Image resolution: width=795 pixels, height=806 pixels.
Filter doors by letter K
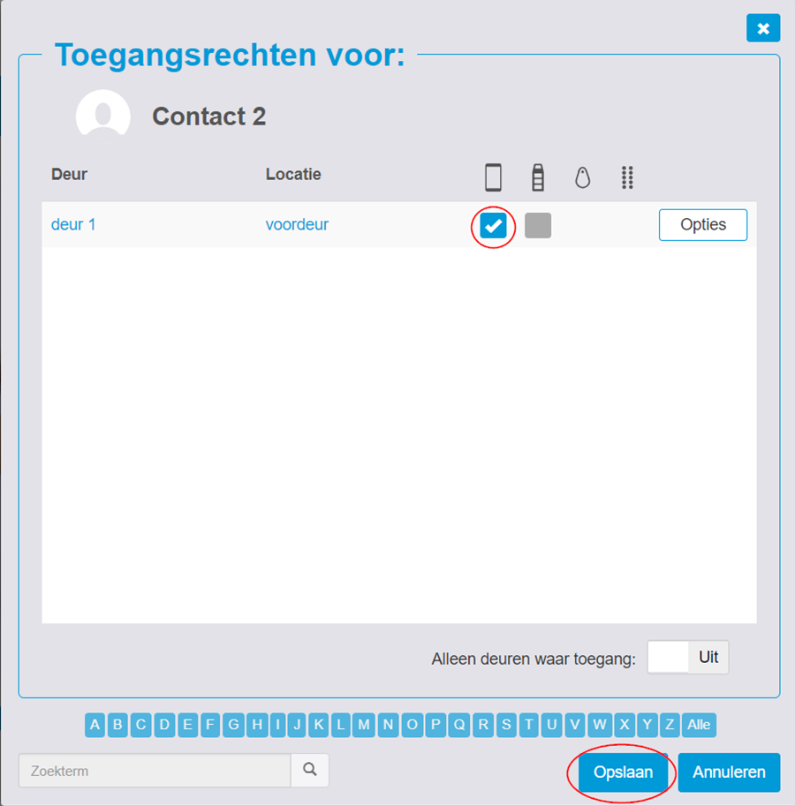319,725
